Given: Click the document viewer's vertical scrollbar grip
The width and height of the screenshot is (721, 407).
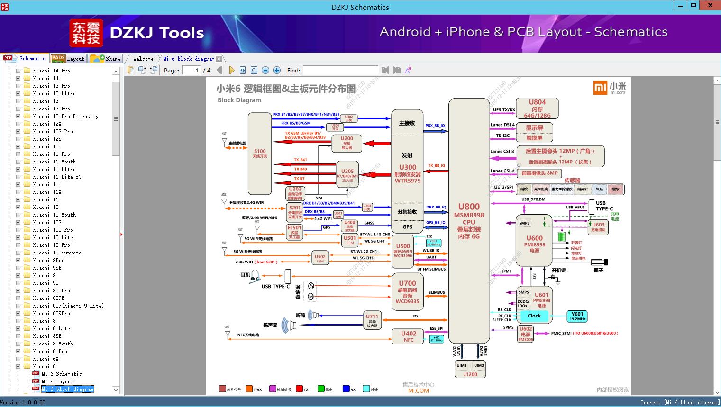Looking at the screenshot, I should pos(717,123).
